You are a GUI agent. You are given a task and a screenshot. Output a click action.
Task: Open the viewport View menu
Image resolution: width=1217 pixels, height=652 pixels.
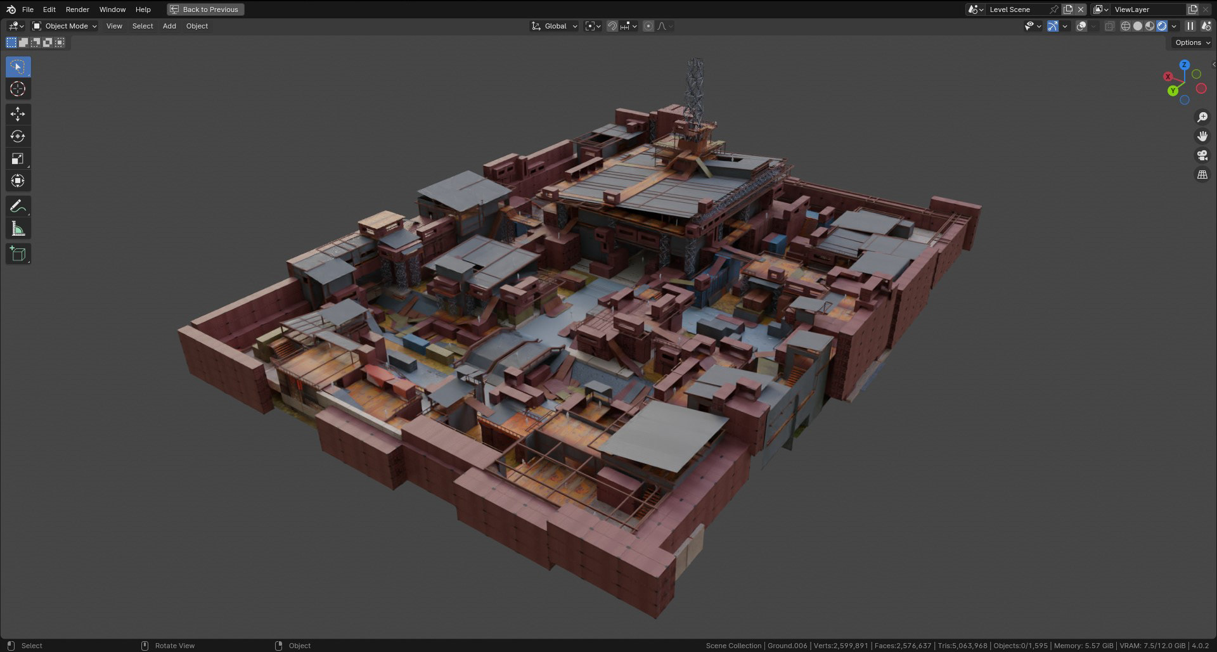tap(114, 26)
